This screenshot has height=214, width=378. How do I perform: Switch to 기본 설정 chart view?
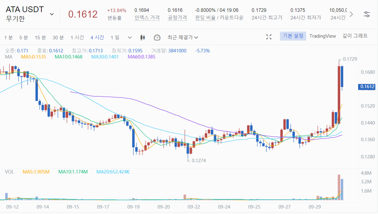coord(293,36)
